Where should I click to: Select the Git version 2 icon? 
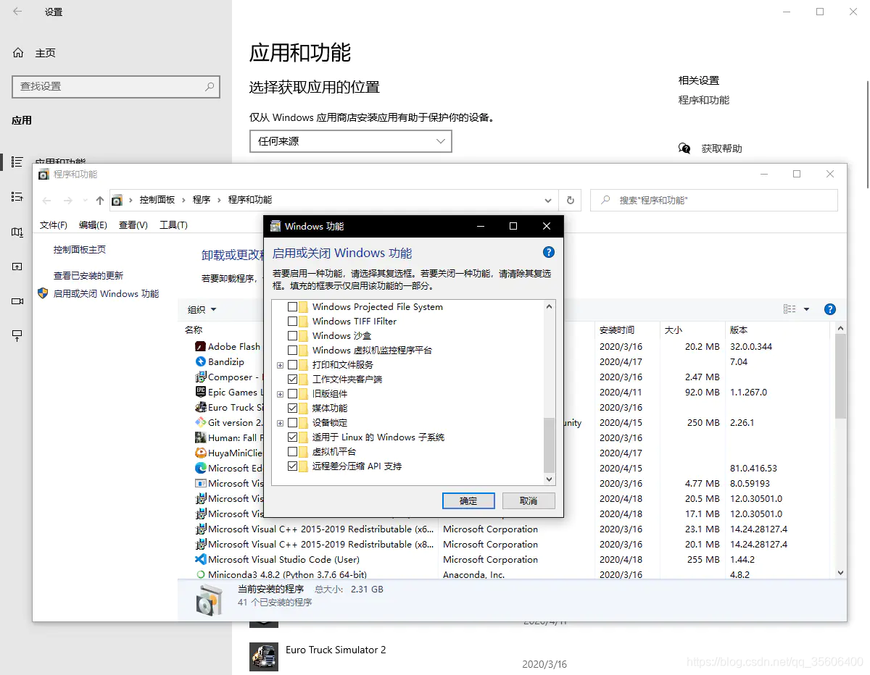pos(200,422)
